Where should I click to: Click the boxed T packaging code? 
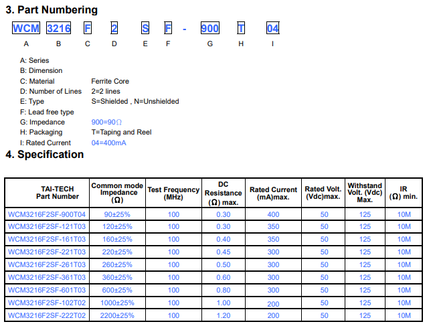[241, 28]
